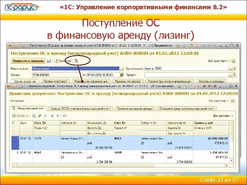Click the 'Сумма в руб.' column header
The width and height of the screenshot is (247, 185).
coord(211,123)
